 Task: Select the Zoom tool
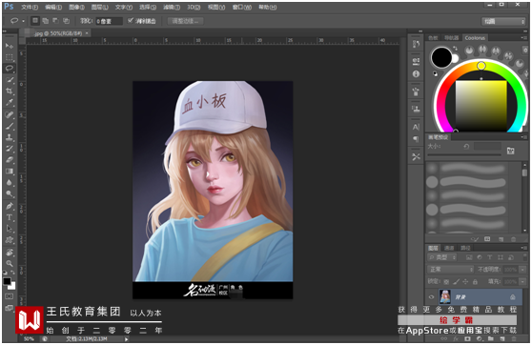pos(10,263)
